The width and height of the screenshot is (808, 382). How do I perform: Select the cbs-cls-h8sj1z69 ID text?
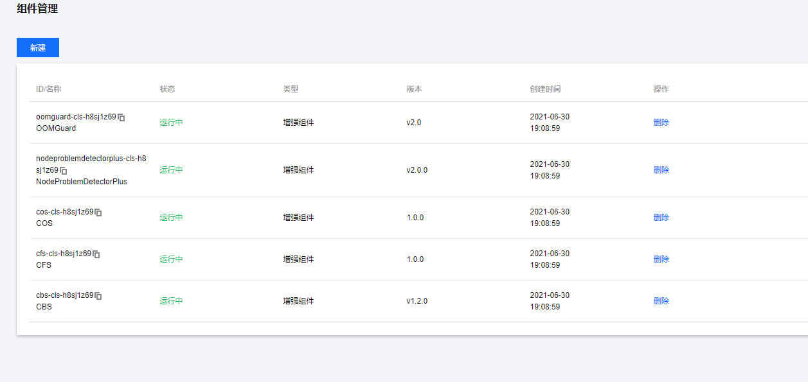click(x=64, y=295)
